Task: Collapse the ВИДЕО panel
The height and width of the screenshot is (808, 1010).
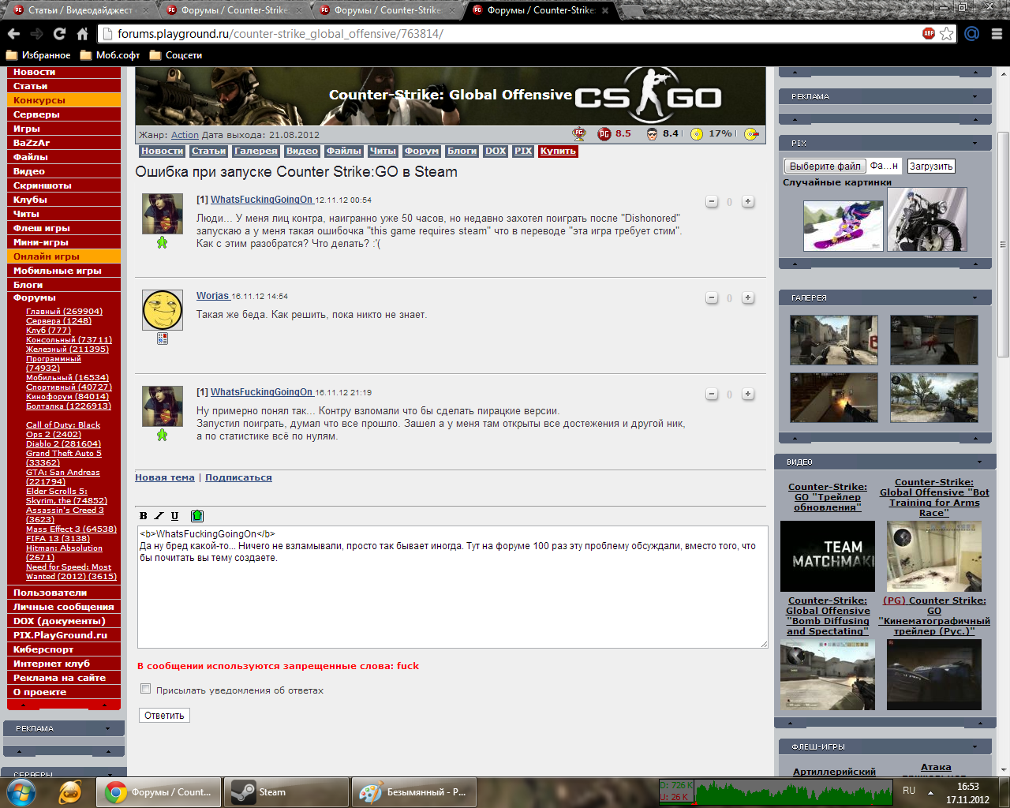Action: (980, 462)
